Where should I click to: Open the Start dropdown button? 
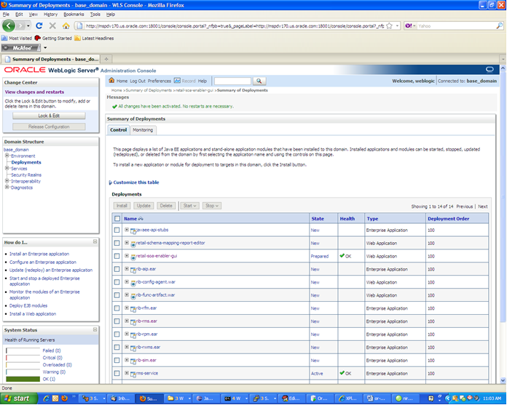tap(189, 206)
